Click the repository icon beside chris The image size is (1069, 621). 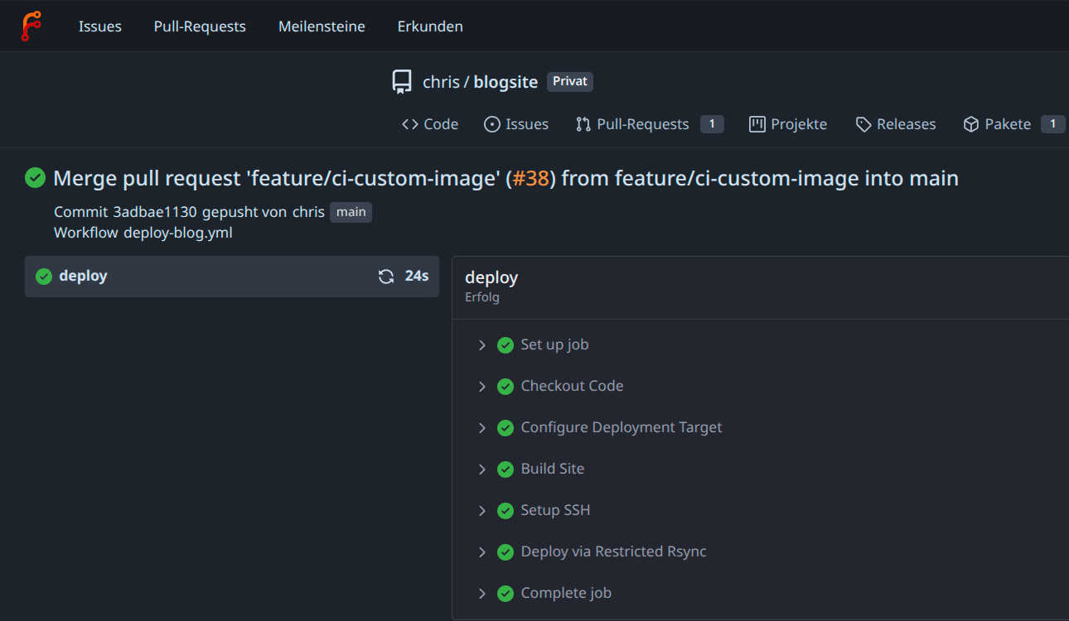[x=402, y=82]
